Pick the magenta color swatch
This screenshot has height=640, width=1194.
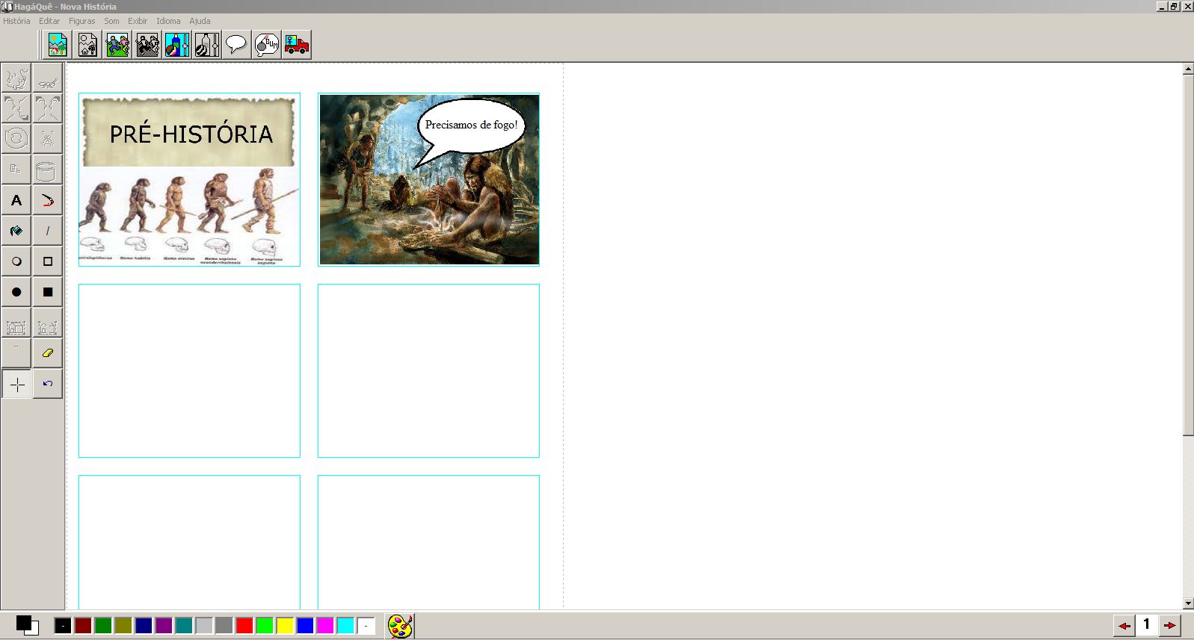click(325, 626)
